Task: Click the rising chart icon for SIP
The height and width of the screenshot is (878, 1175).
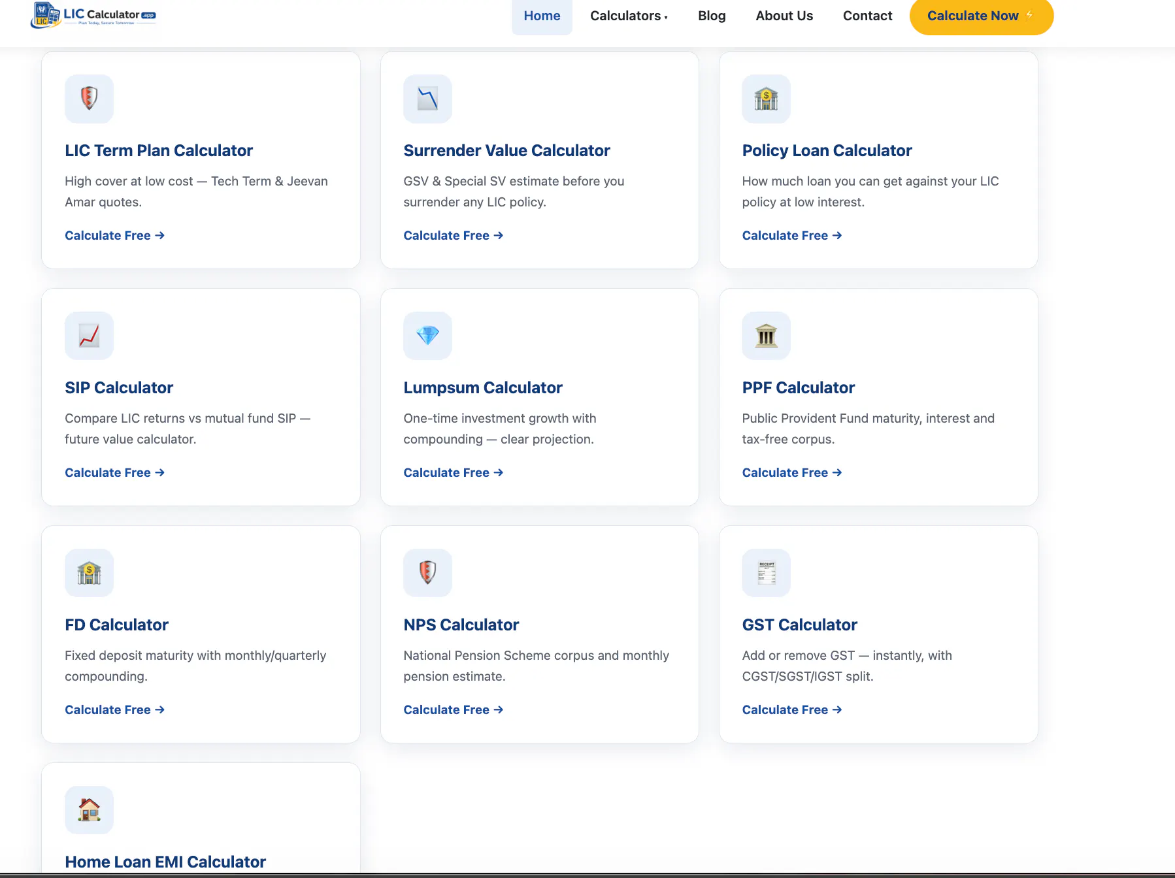Action: (x=89, y=336)
